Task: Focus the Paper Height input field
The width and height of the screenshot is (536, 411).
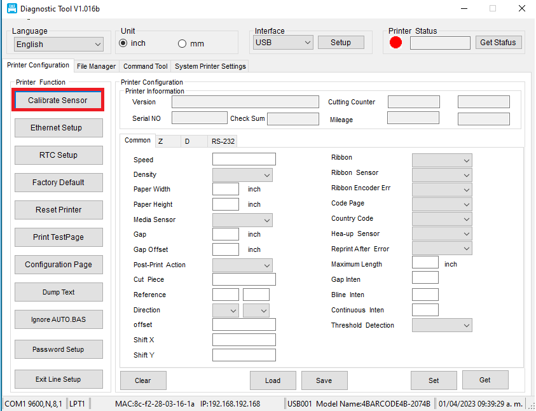Action: (226, 204)
